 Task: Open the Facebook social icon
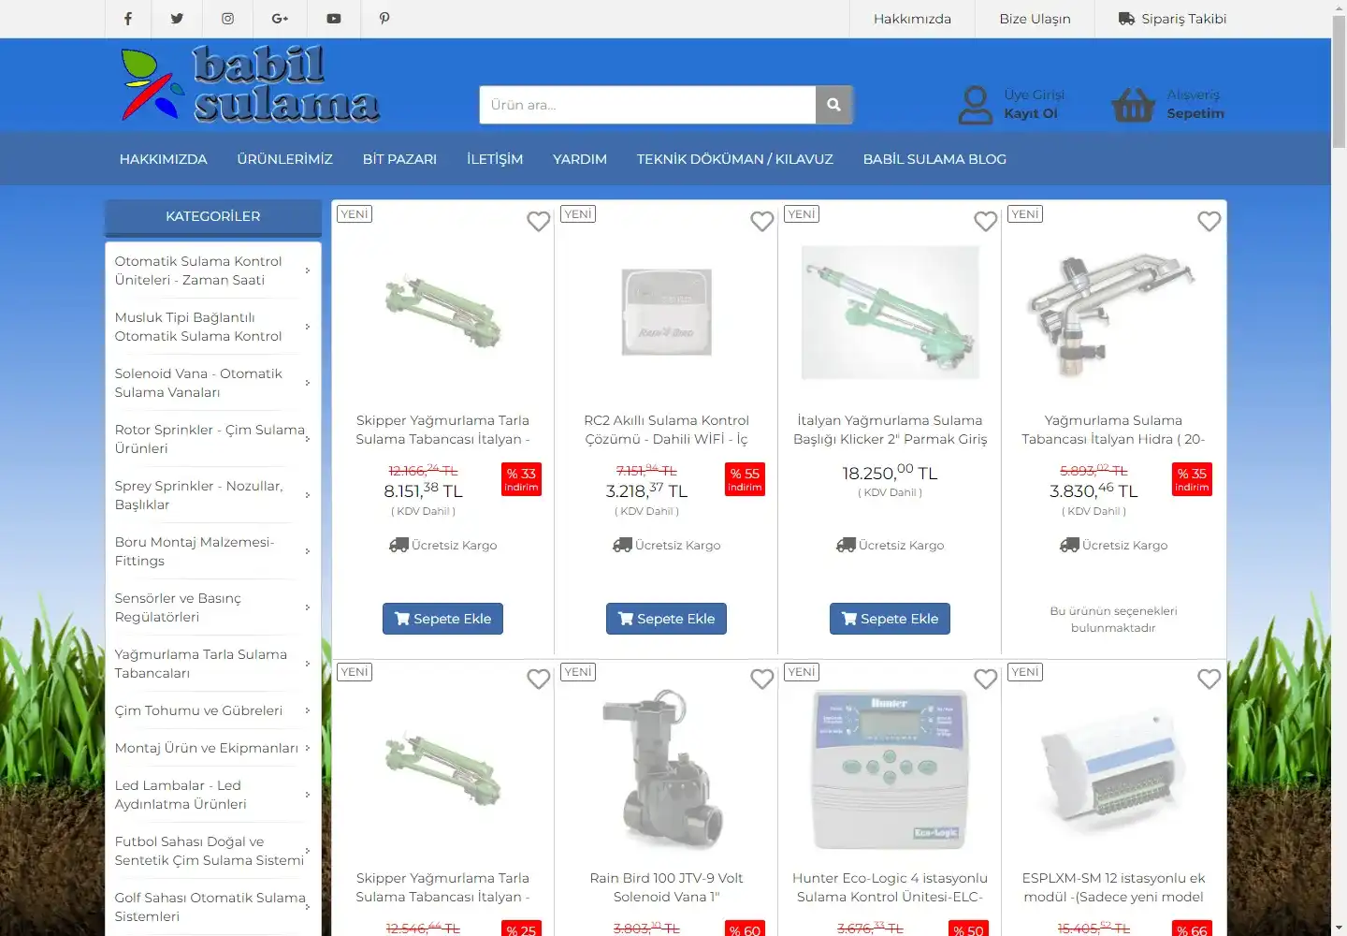pyautogui.click(x=128, y=19)
